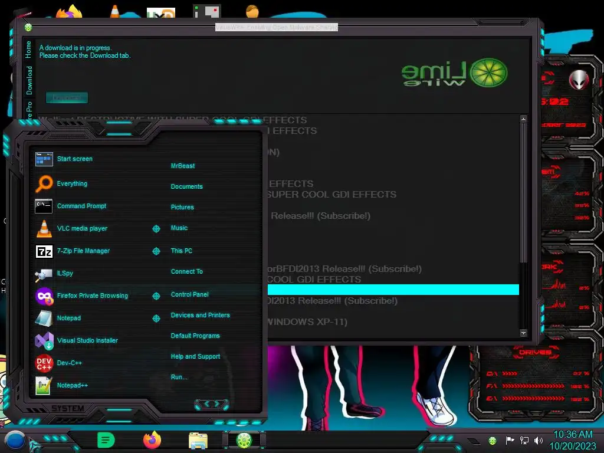
Task: Click Run... in start menu
Action: pos(179,377)
